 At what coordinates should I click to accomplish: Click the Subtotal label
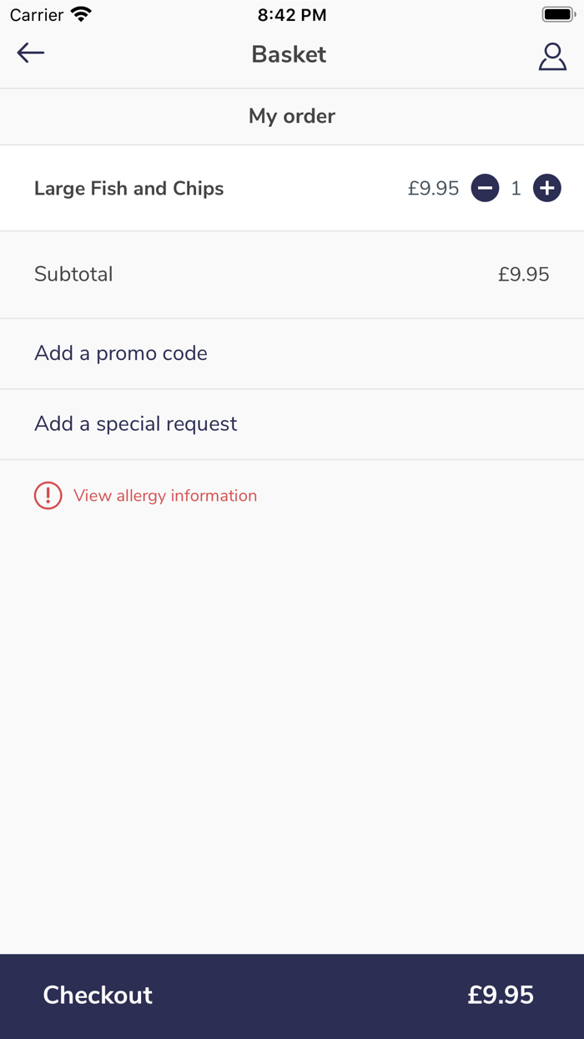pos(73,274)
